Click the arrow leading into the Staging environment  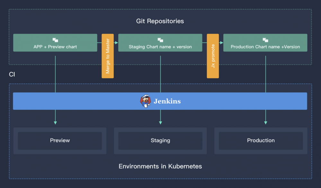(x=160, y=122)
